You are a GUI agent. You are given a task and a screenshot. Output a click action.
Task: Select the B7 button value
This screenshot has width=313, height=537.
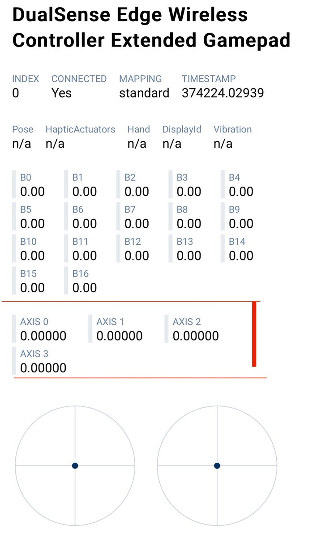(137, 224)
